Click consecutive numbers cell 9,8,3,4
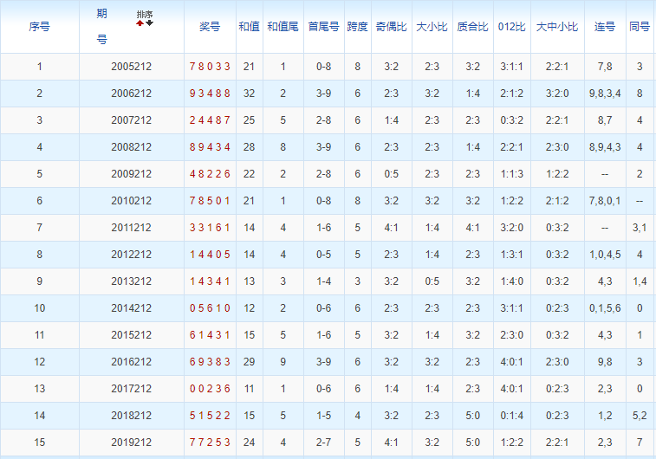Viewport: 656px width, 459px height. [605, 94]
